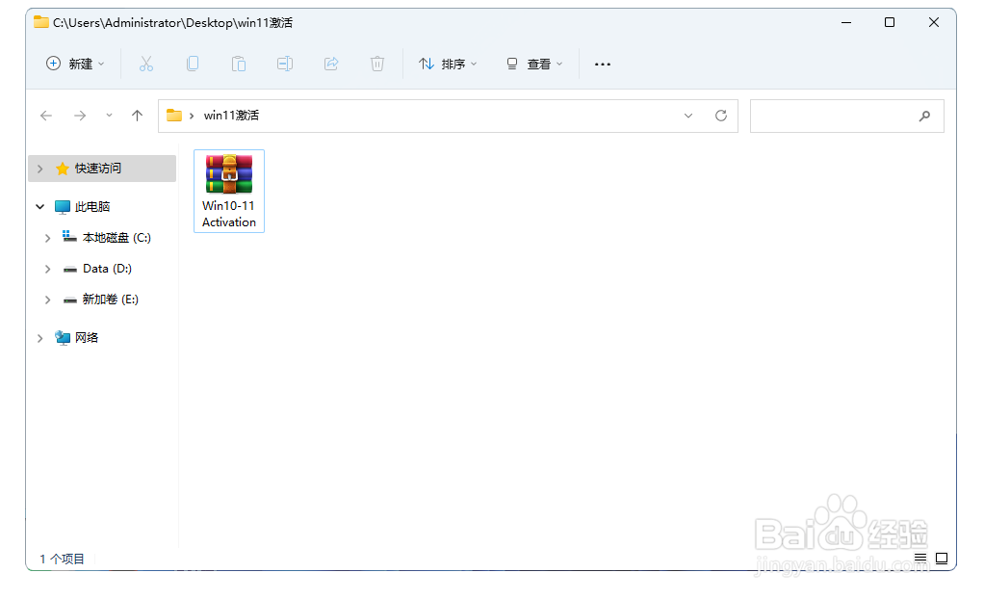
Task: Expand the Data (D:) node
Action: coord(48,269)
